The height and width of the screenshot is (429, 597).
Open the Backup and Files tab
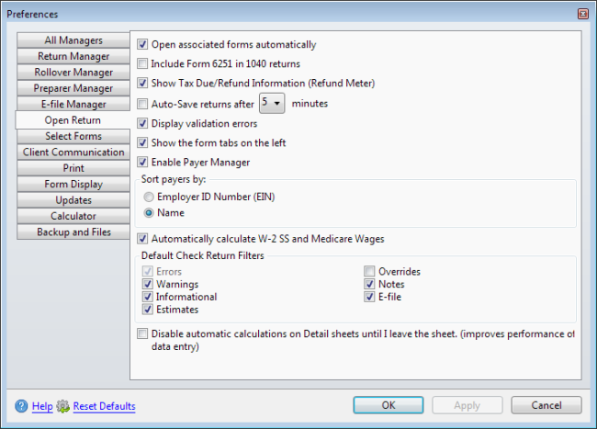73,232
